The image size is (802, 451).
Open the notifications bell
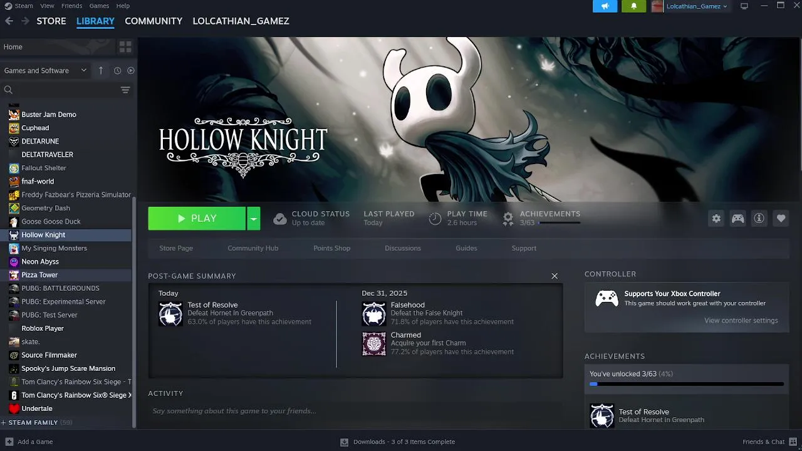(x=633, y=6)
